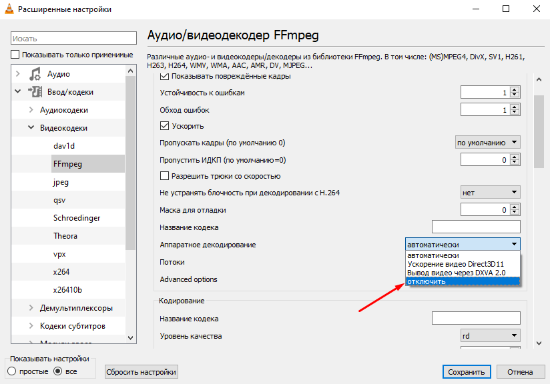The image size is (550, 384).
Task: Open the "Пропускать кадры" dropdown
Action: [487, 143]
